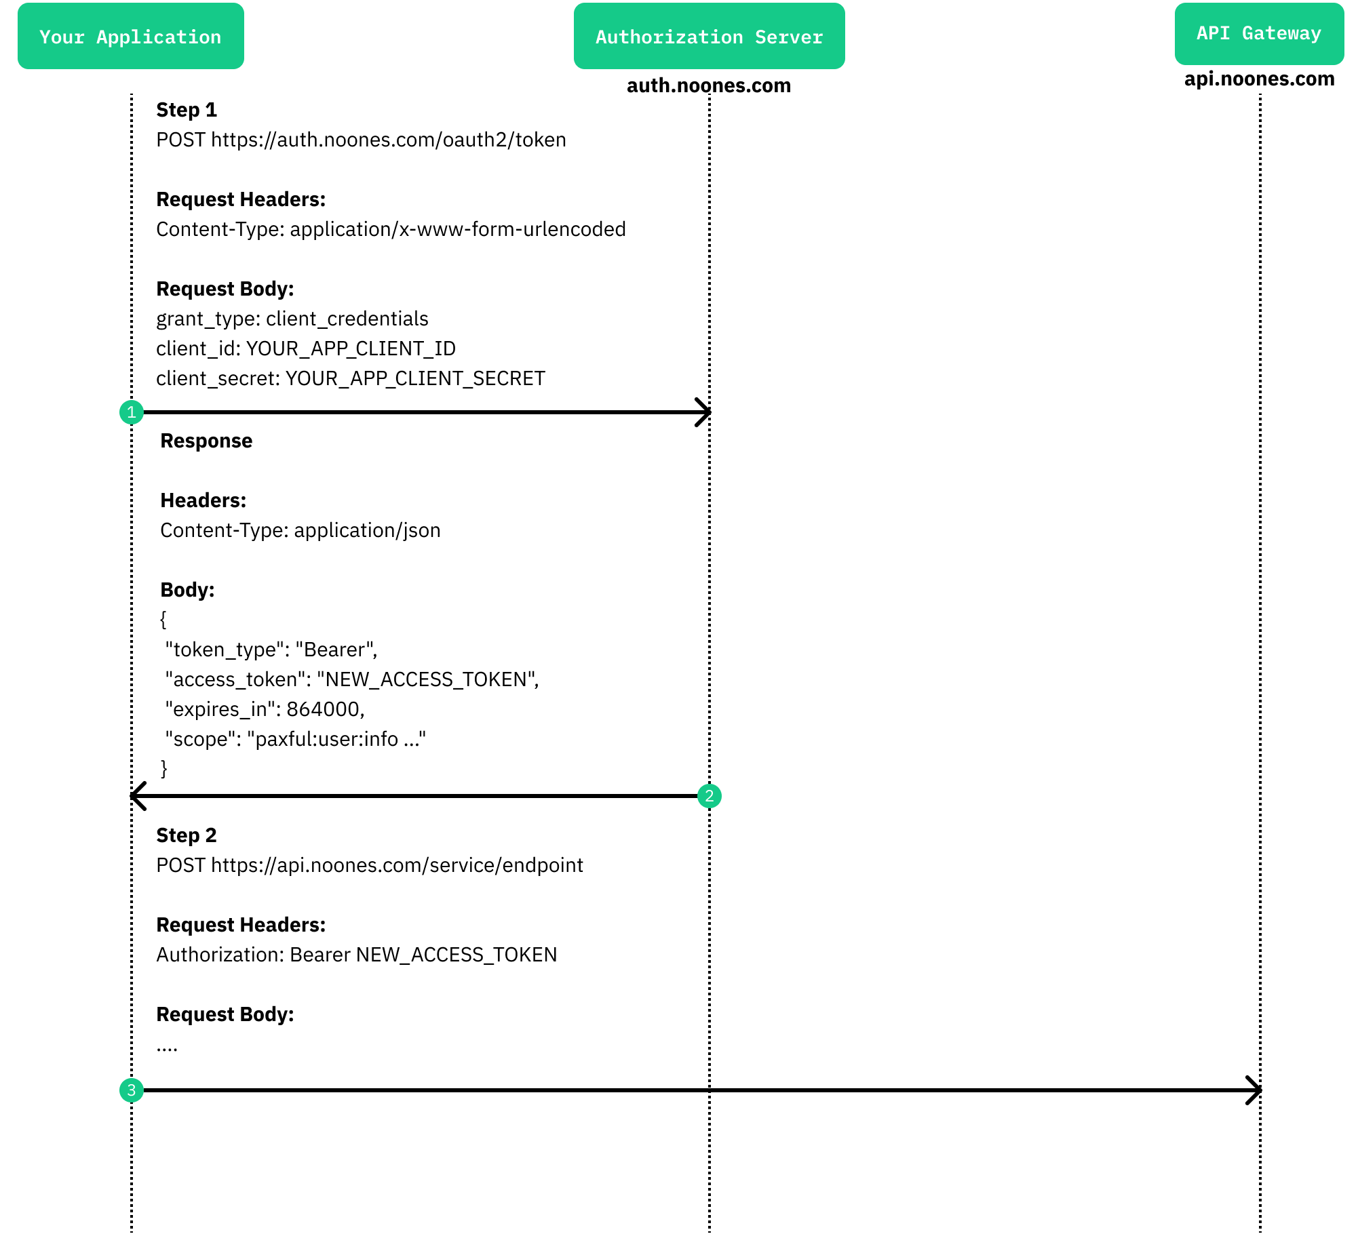Click the Authorization Server green box
Viewport: 1358px width, 1253px height.
point(709,36)
